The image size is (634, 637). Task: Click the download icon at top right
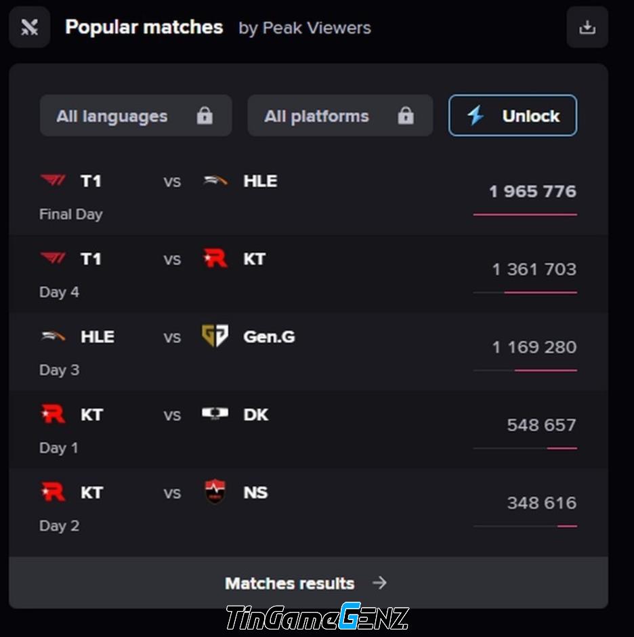click(587, 27)
